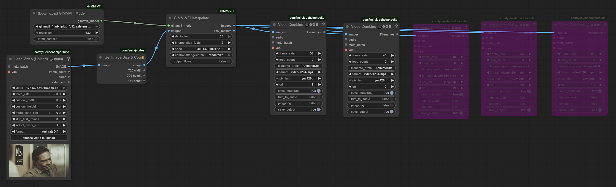Toggle save_output on Video Combine with frame_rate 32
The width and height of the screenshot is (616, 187).
298,109
